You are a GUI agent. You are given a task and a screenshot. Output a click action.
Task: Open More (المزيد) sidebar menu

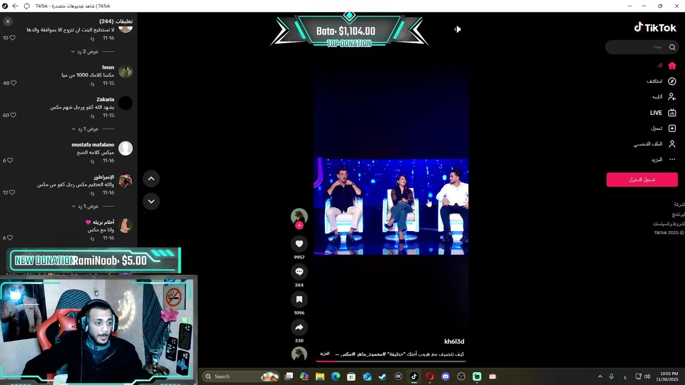664,159
